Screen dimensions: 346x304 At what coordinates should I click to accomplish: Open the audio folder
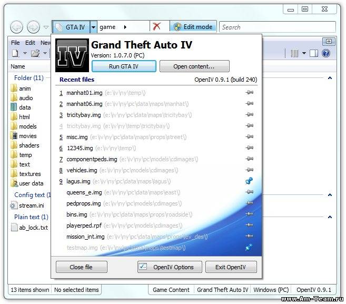click(22, 98)
